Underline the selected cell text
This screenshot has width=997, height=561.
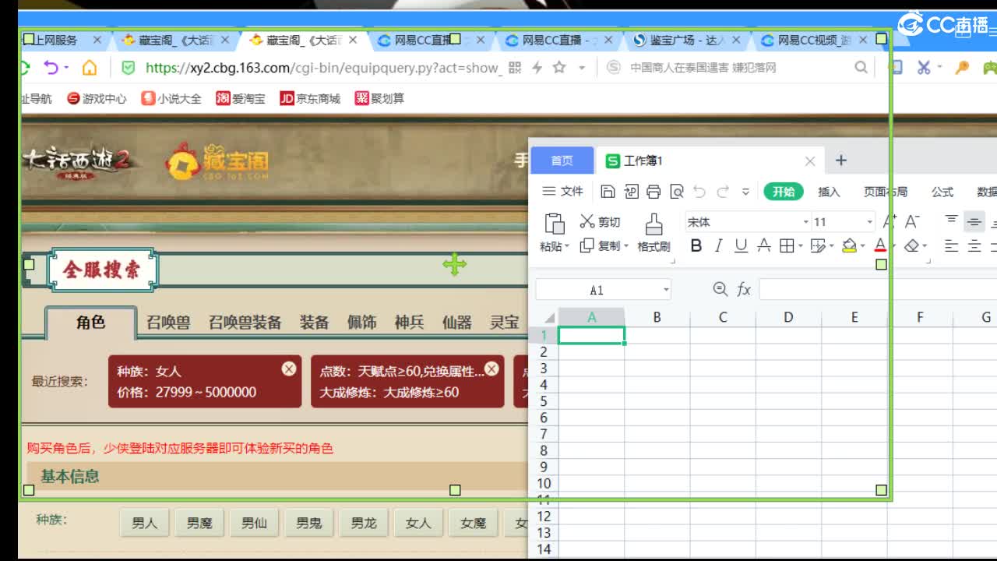[x=741, y=246]
